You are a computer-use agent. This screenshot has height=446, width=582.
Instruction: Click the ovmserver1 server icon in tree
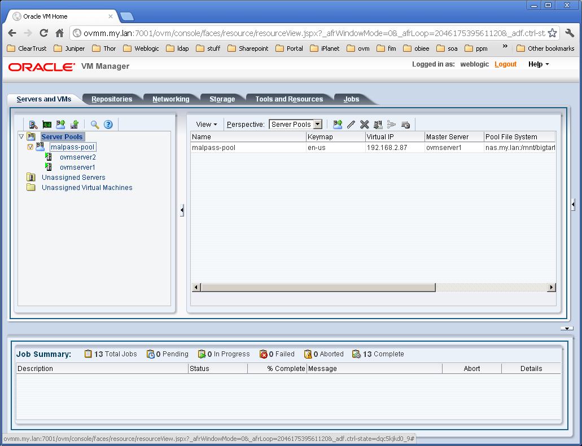point(48,167)
